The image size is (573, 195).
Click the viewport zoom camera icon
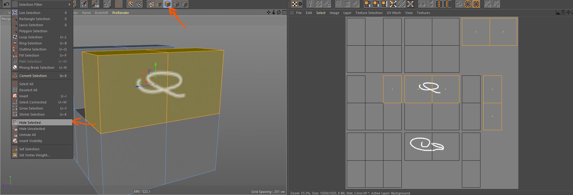[274, 12]
